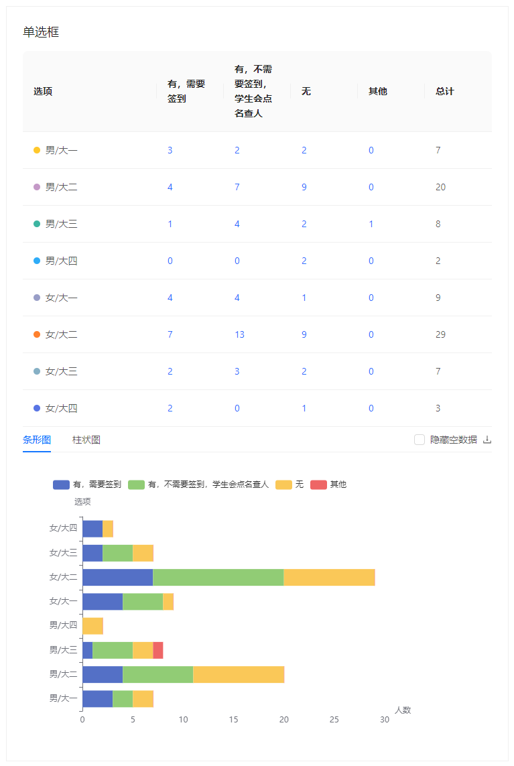This screenshot has width=514, height=766.
Task: Click the 女/大二 orange row dot
Action: coord(37,334)
